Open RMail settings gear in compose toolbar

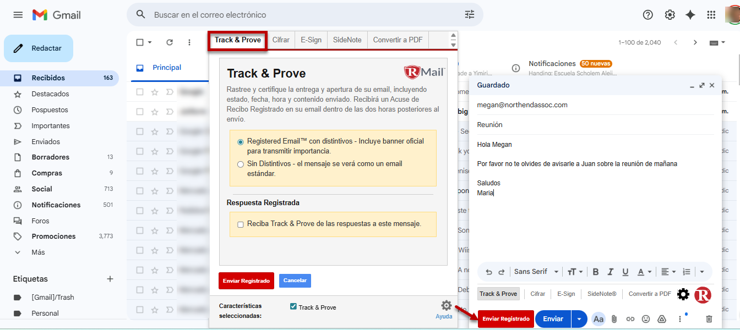coord(683,294)
